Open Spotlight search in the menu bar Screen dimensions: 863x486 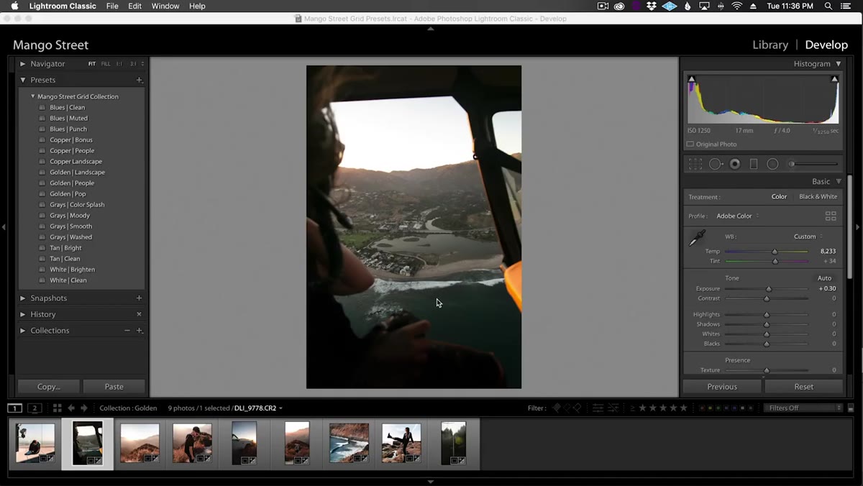click(828, 6)
